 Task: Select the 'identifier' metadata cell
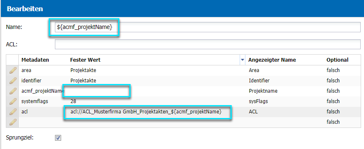(31, 81)
